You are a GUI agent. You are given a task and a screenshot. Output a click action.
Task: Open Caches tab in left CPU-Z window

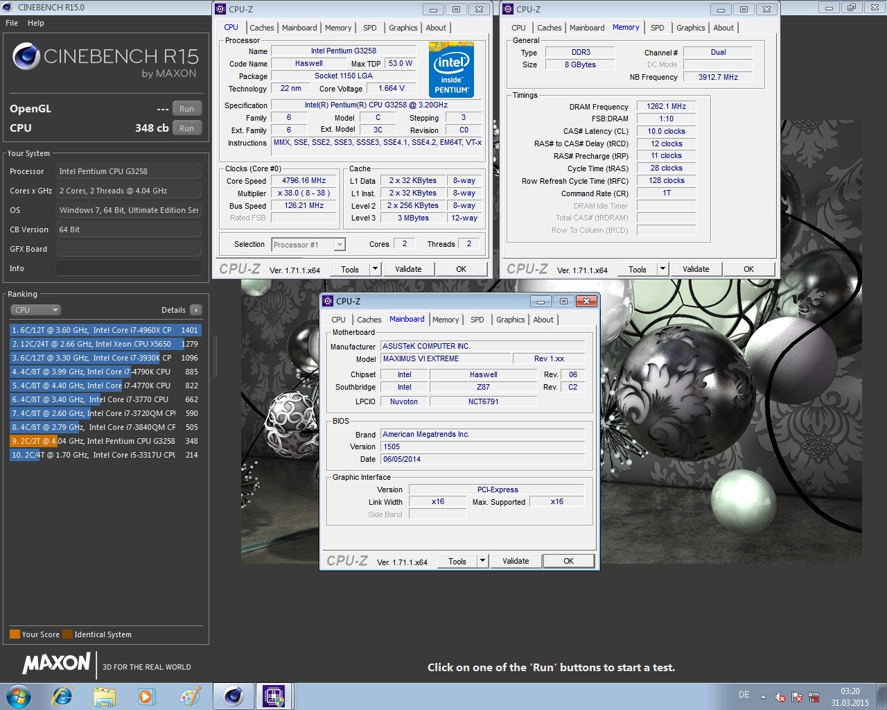(x=262, y=28)
